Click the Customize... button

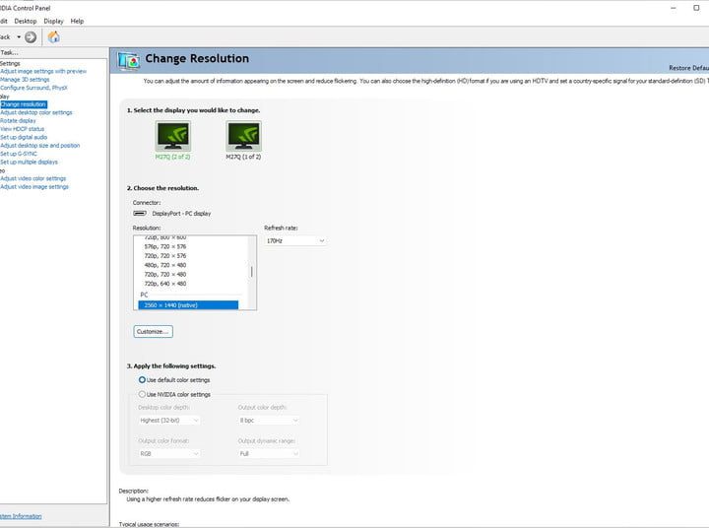click(x=154, y=332)
